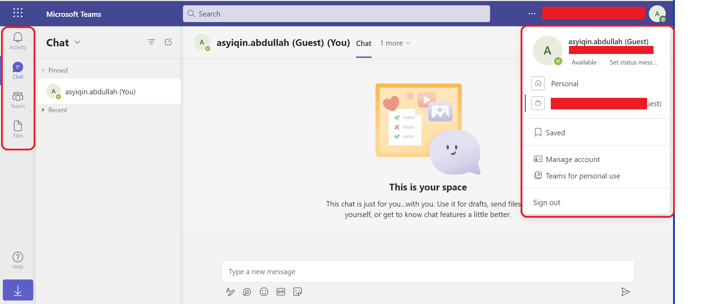Click Set status message
Viewport: 712px width, 304px height.
[633, 62]
